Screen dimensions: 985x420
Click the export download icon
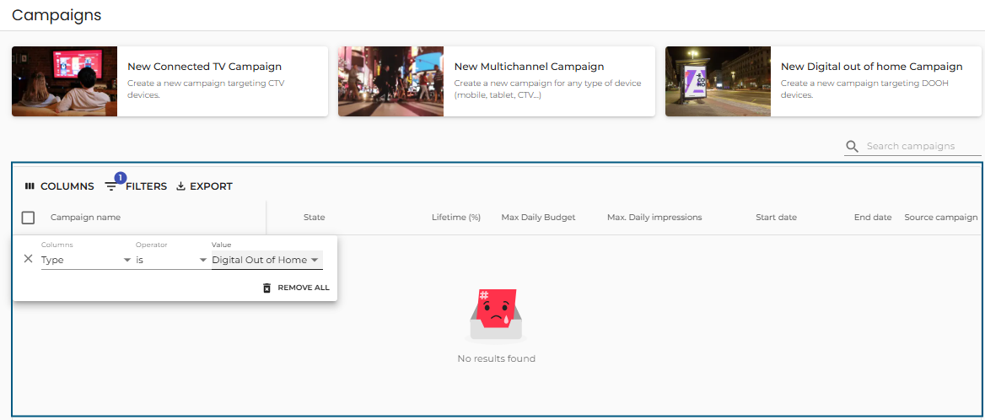180,186
